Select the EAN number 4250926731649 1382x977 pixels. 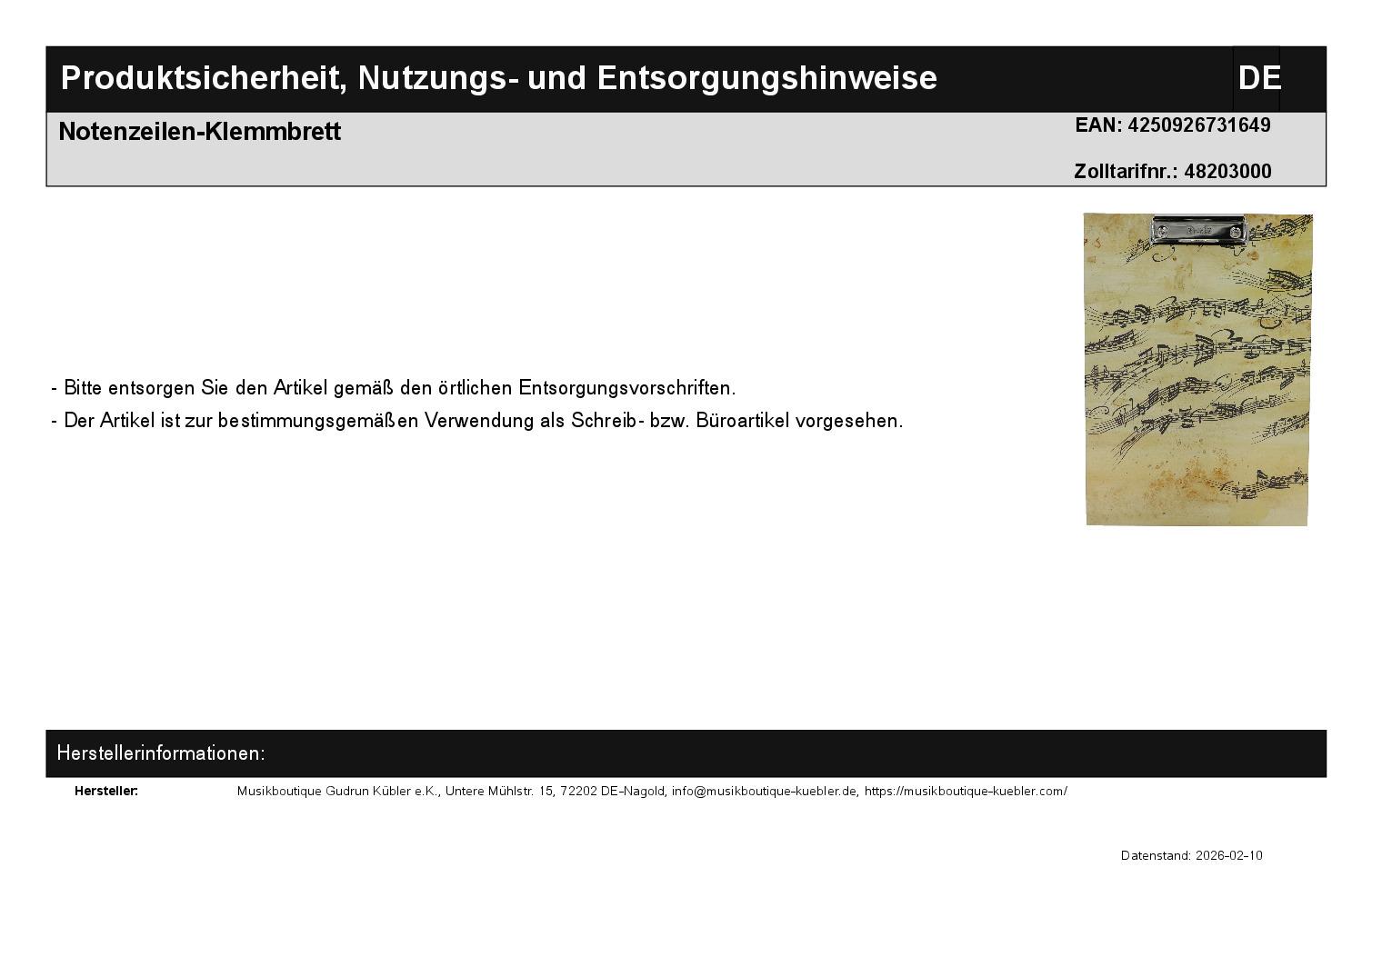(1198, 125)
